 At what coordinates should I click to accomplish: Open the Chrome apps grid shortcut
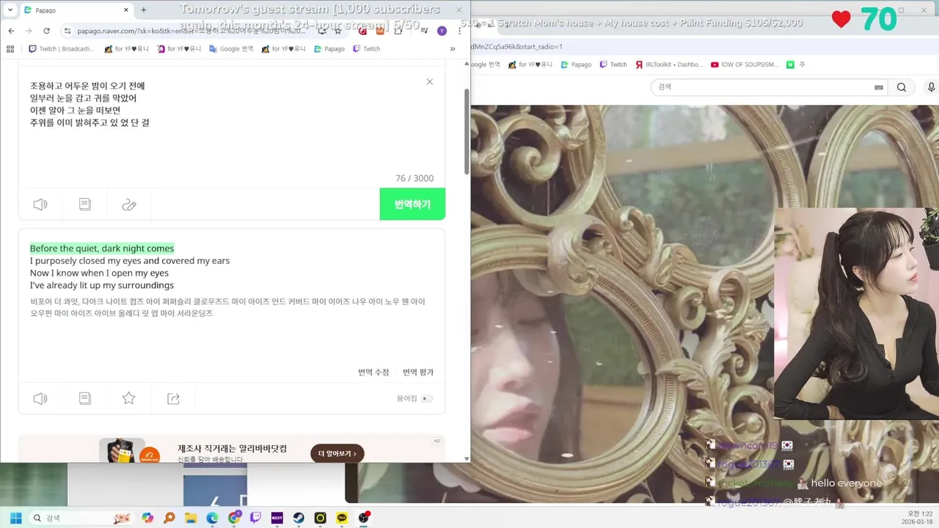pos(10,49)
